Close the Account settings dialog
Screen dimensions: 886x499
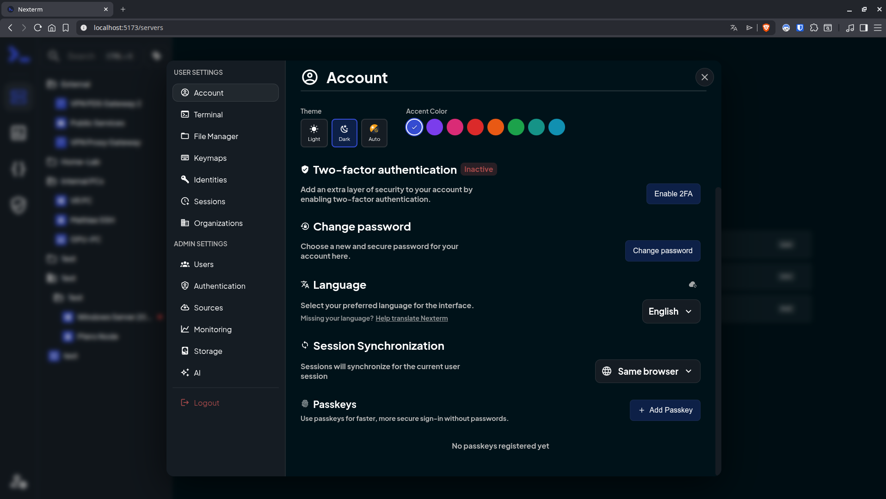[704, 77]
